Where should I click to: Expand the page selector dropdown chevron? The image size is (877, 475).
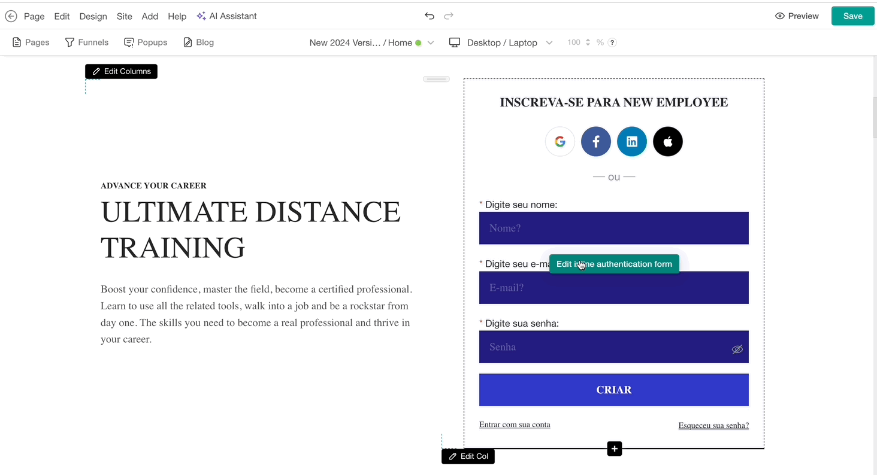(x=431, y=42)
